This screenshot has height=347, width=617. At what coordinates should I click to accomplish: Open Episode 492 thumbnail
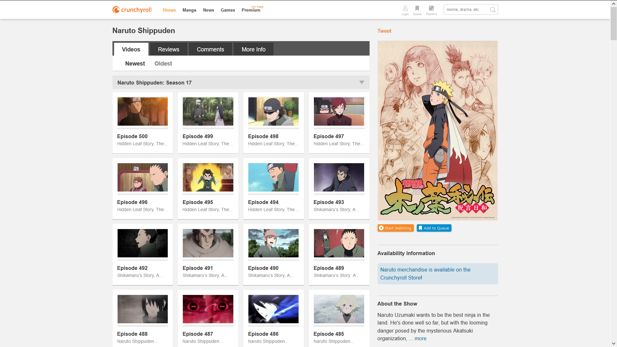pos(143,243)
